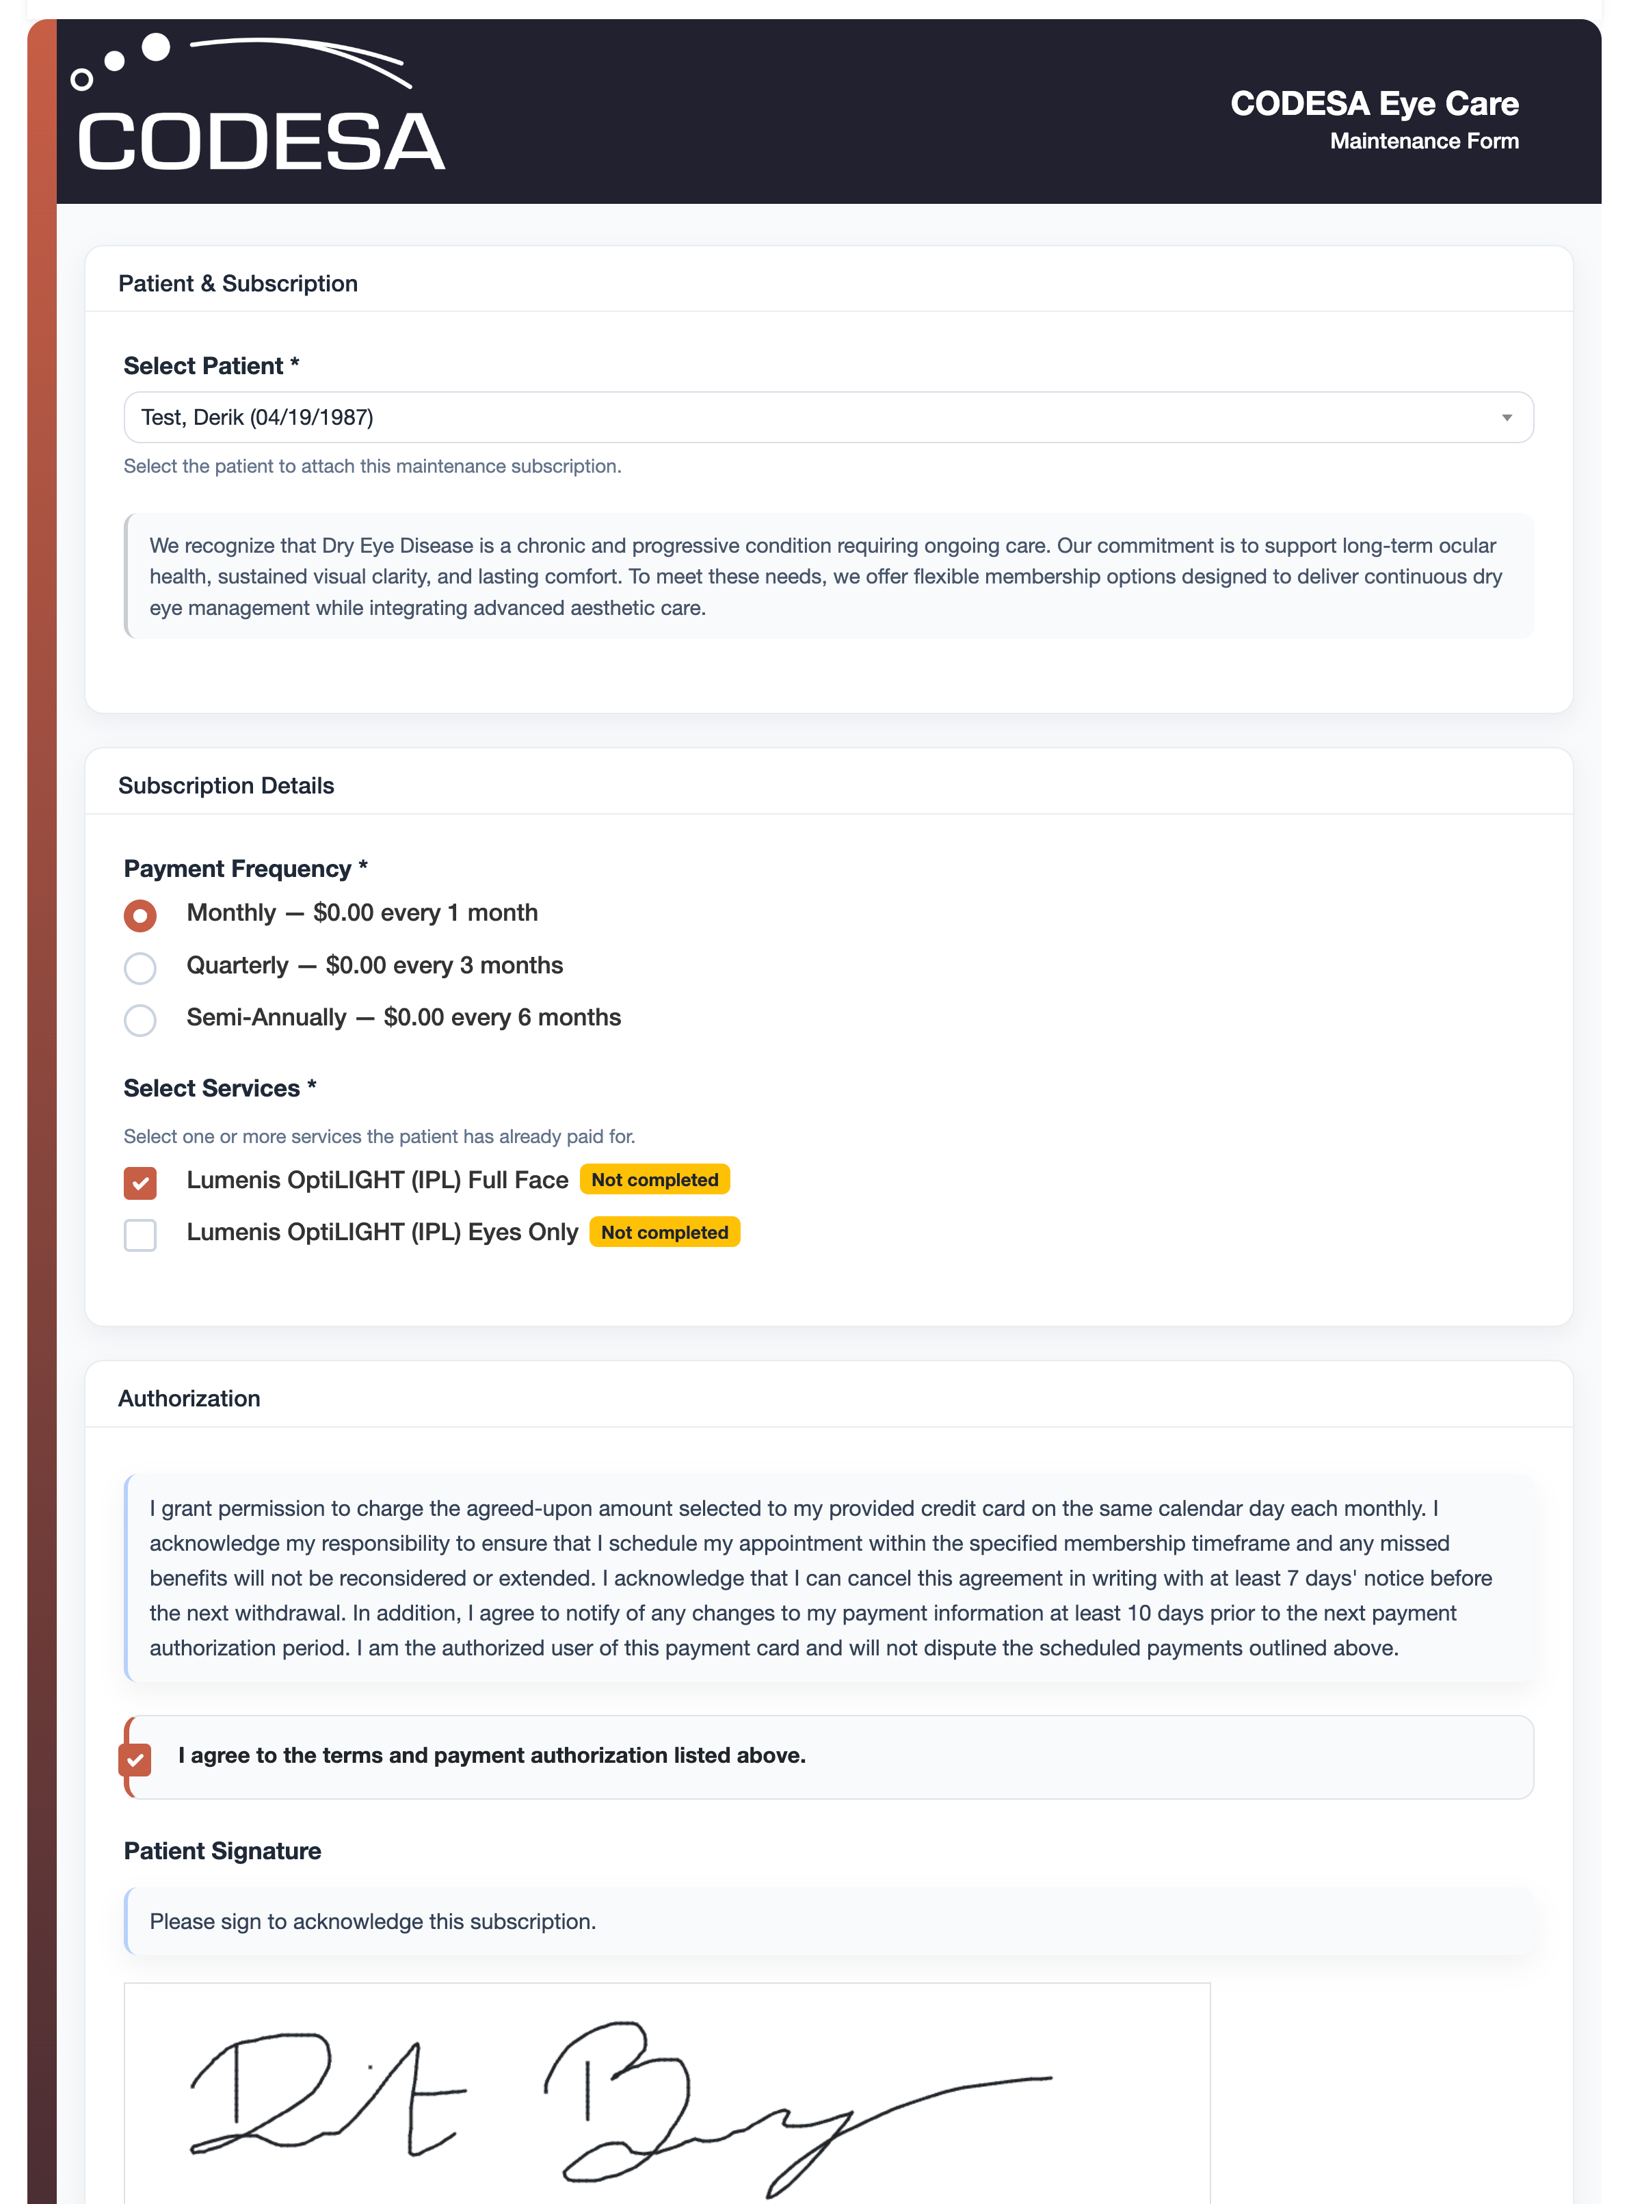The image size is (1629, 2204).
Task: Click the Subscription Details section header
Action: pyautogui.click(x=227, y=785)
